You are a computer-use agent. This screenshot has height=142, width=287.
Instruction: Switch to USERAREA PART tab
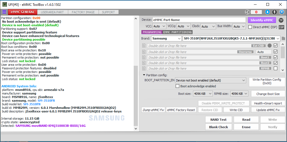tap(52, 12)
